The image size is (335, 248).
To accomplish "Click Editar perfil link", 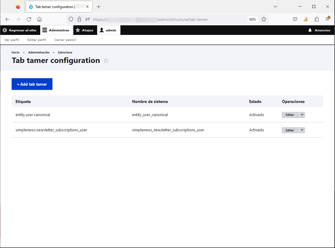I will tap(37, 40).
